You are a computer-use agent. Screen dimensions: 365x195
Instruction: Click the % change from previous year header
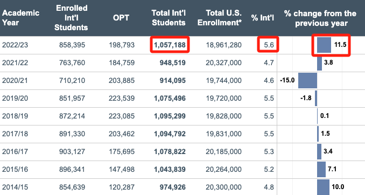320,18
